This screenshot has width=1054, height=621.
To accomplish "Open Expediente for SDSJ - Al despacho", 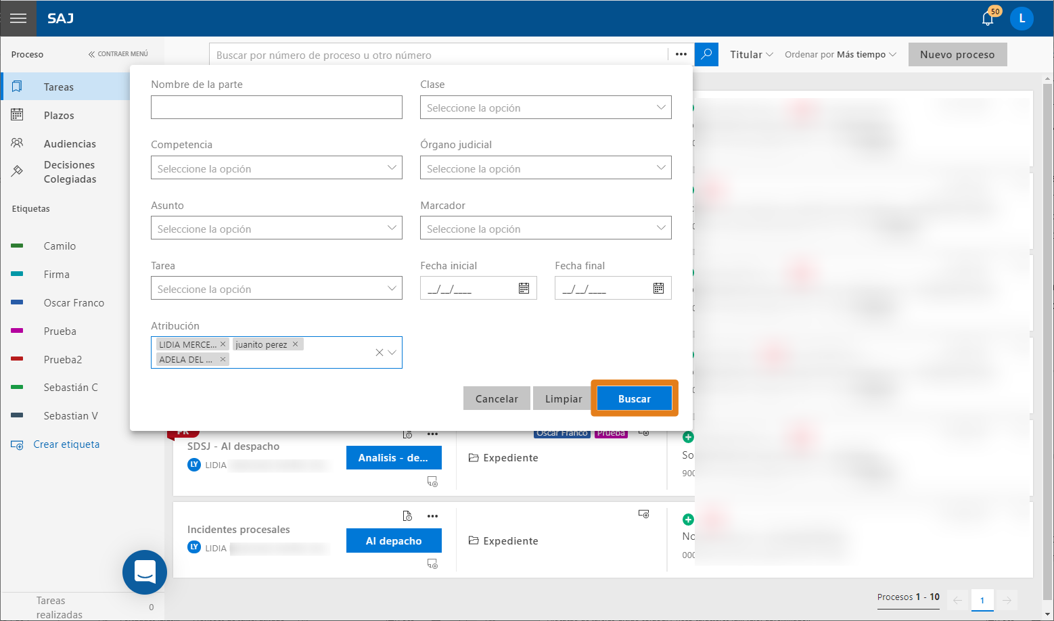I will (503, 458).
